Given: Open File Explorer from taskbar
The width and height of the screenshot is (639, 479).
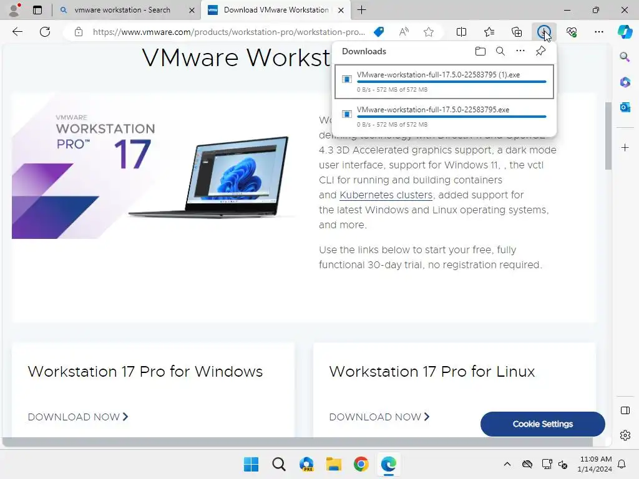Looking at the screenshot, I should click(x=334, y=464).
